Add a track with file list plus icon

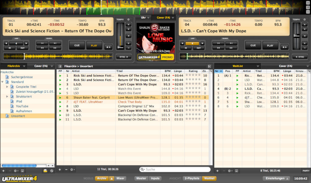tap(60, 170)
